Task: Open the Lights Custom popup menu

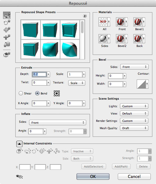Action: tap(134, 106)
